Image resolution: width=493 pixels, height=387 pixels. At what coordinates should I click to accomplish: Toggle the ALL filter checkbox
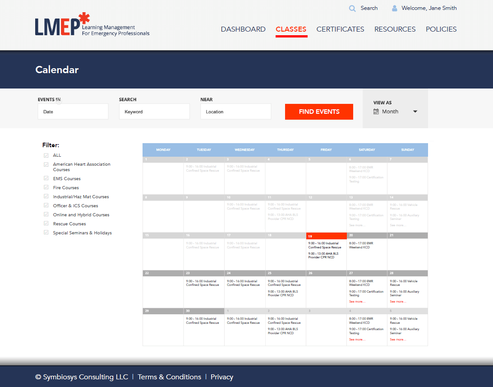[46, 155]
